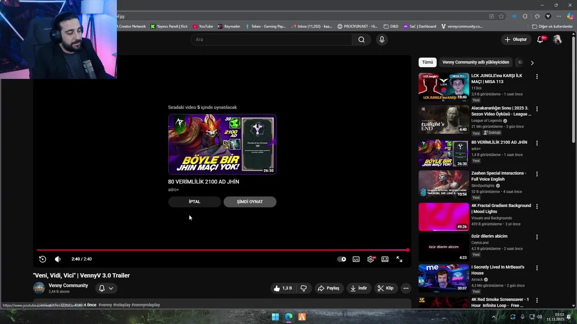The height and width of the screenshot is (324, 577).
Task: Toggle subtitles in the player
Action: (356, 259)
